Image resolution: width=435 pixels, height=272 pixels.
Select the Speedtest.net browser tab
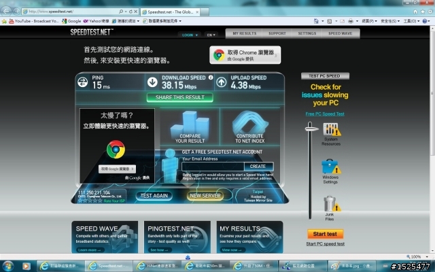[170, 12]
